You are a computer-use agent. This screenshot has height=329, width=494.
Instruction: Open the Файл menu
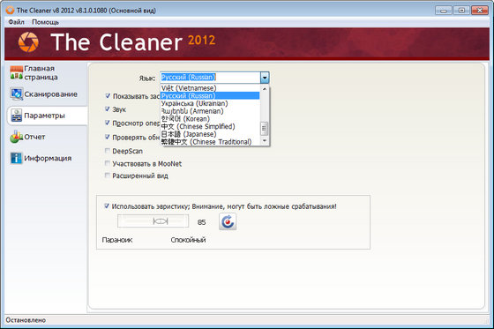(16, 22)
